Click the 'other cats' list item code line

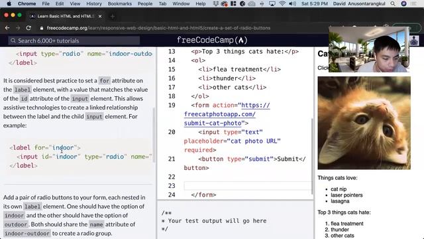click(x=233, y=87)
